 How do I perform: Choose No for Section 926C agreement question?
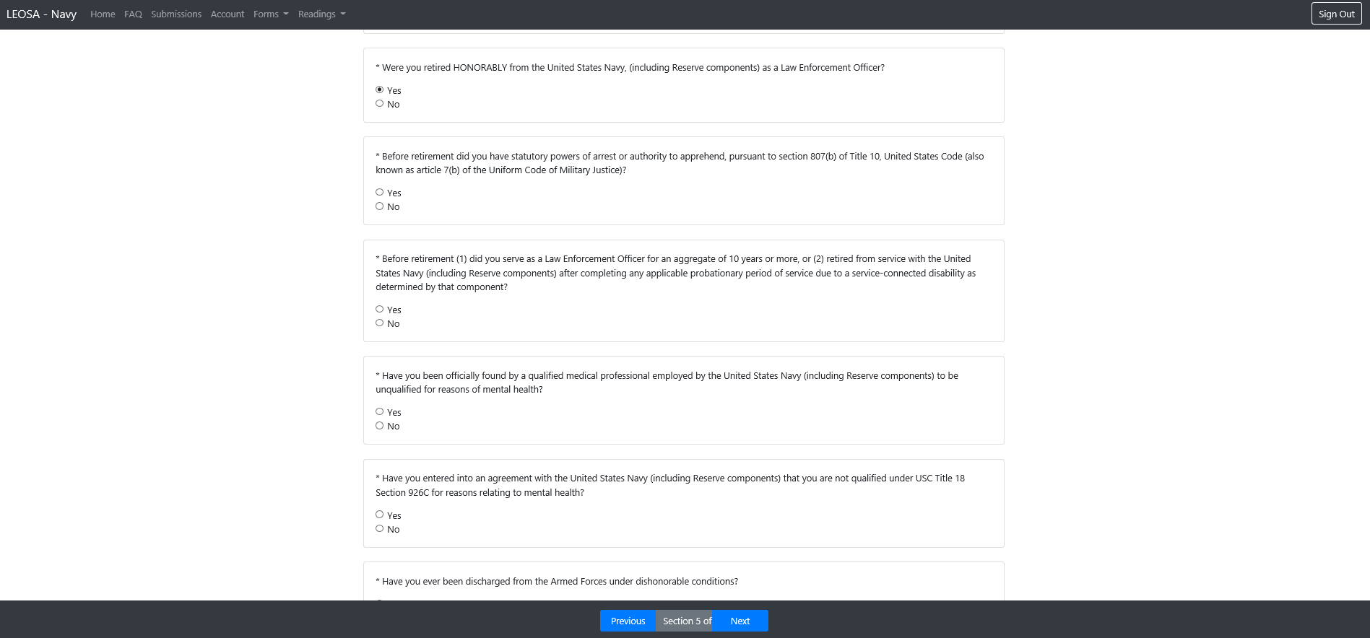(x=380, y=529)
